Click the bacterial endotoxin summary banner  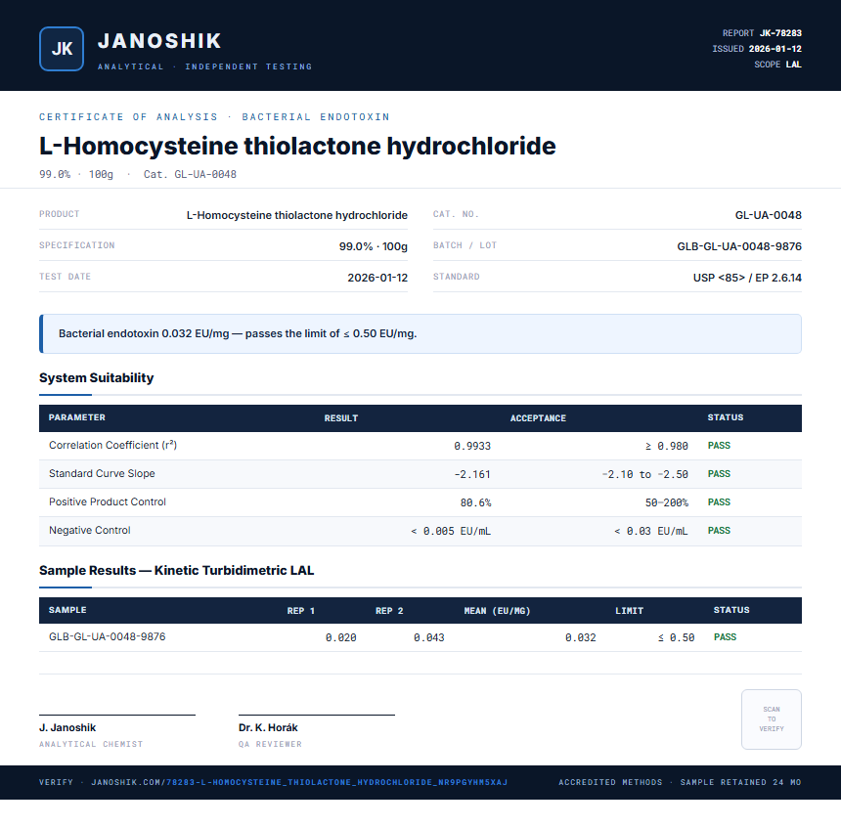420,333
